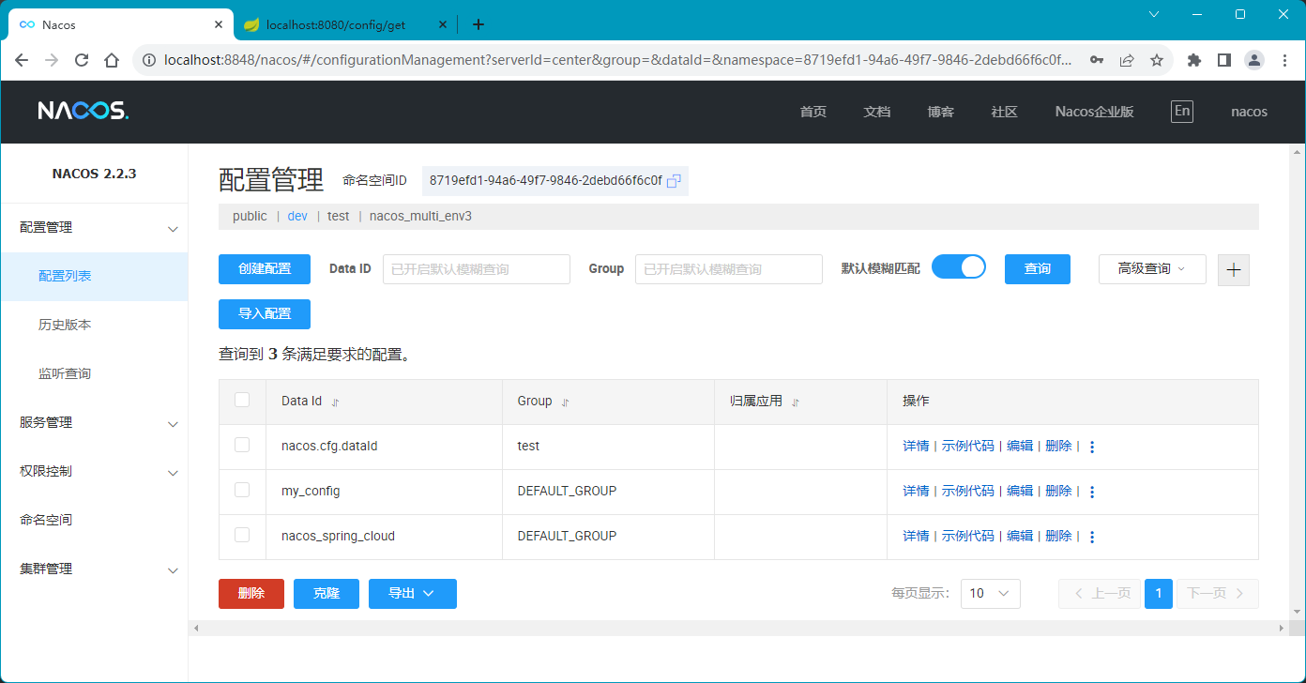Click the plus button beside 高级查询

pos(1234,269)
